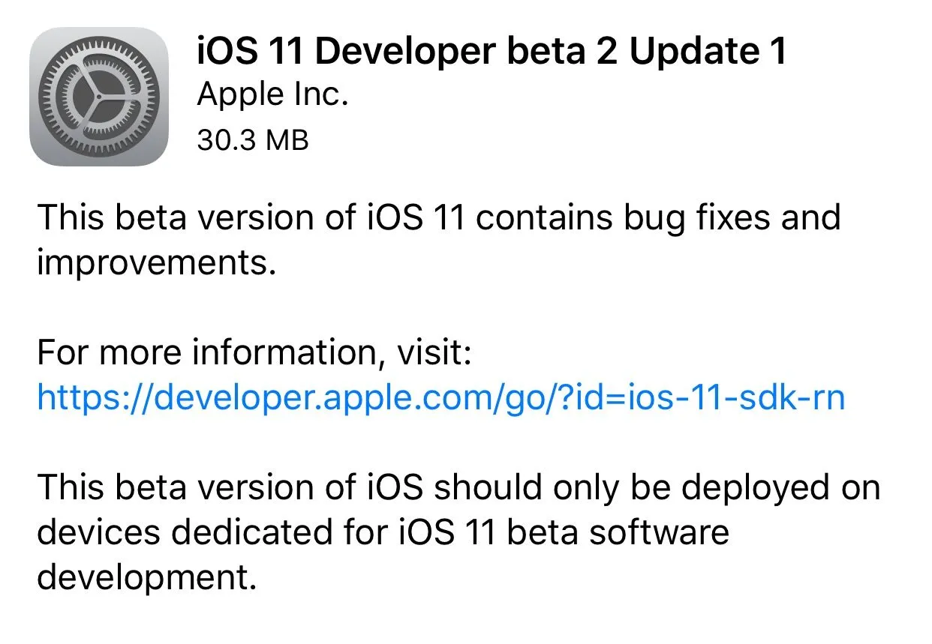The width and height of the screenshot is (932, 644).
Task: Tap the word "devices" in last paragraph
Action: click(x=98, y=532)
